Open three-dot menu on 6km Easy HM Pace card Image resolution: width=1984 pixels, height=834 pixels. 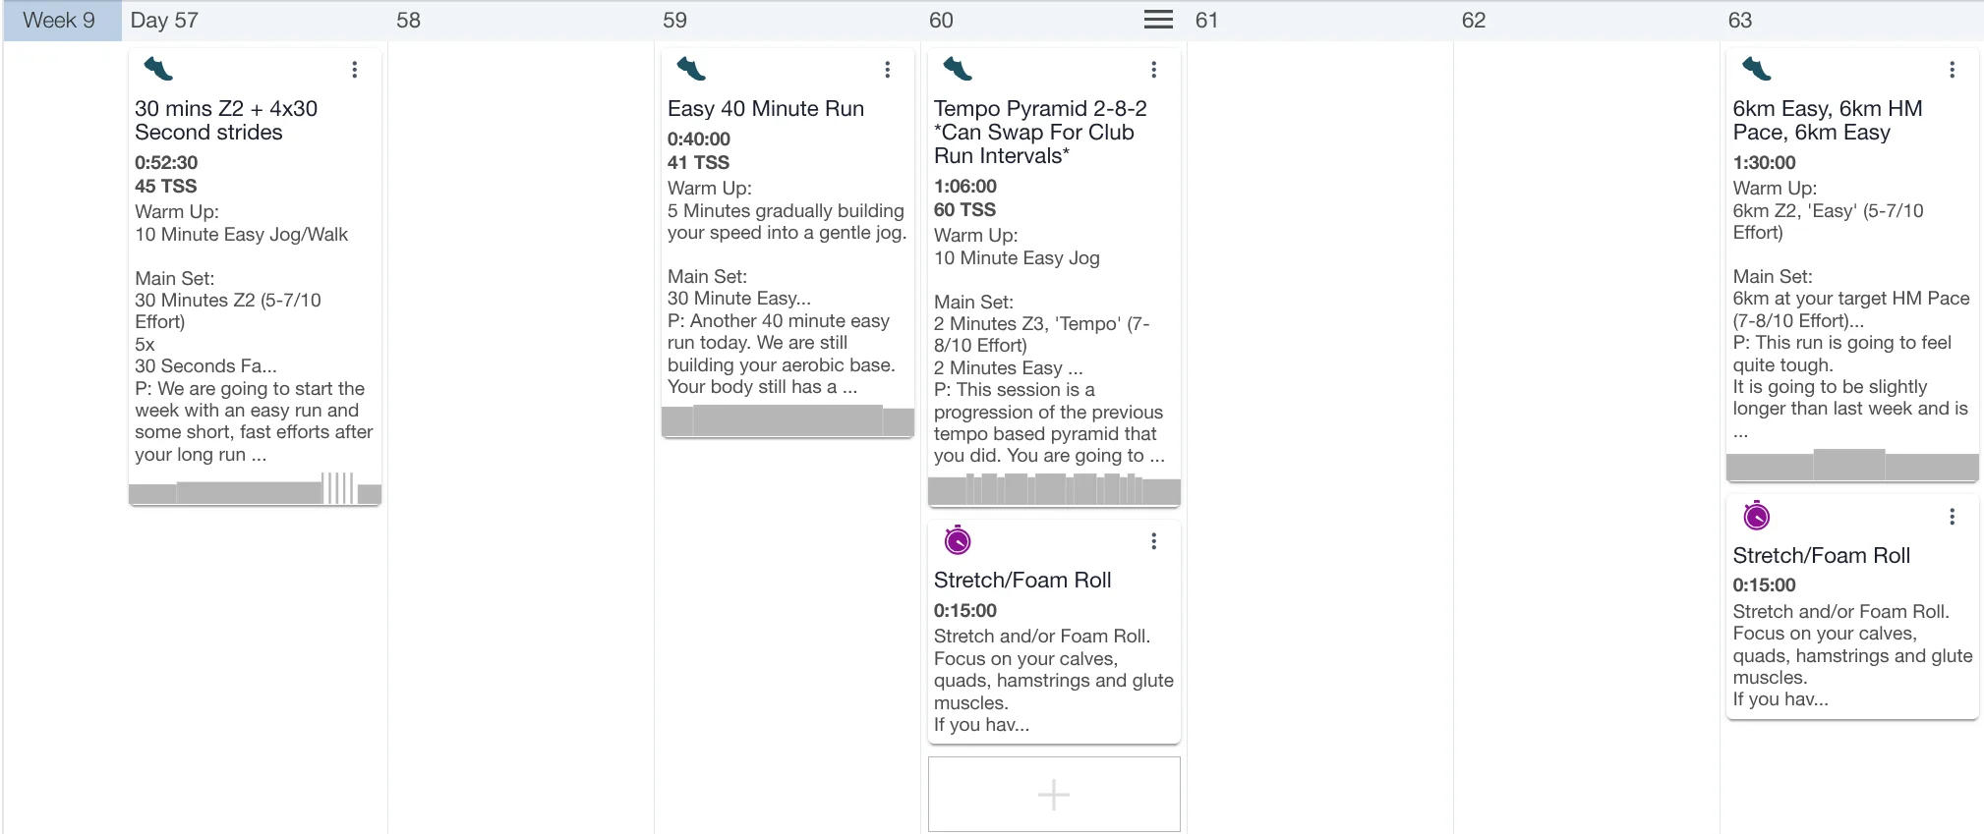tap(1953, 70)
